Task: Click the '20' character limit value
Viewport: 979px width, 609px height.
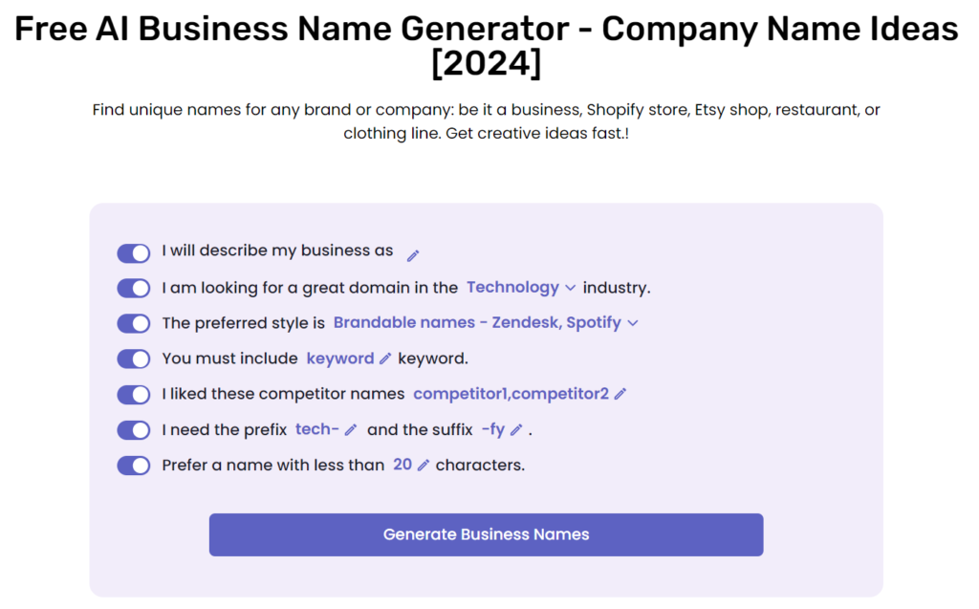Action: 402,466
